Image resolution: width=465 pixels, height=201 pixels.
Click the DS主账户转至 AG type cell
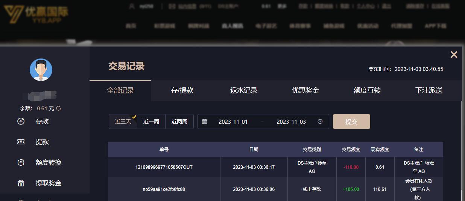point(312,167)
